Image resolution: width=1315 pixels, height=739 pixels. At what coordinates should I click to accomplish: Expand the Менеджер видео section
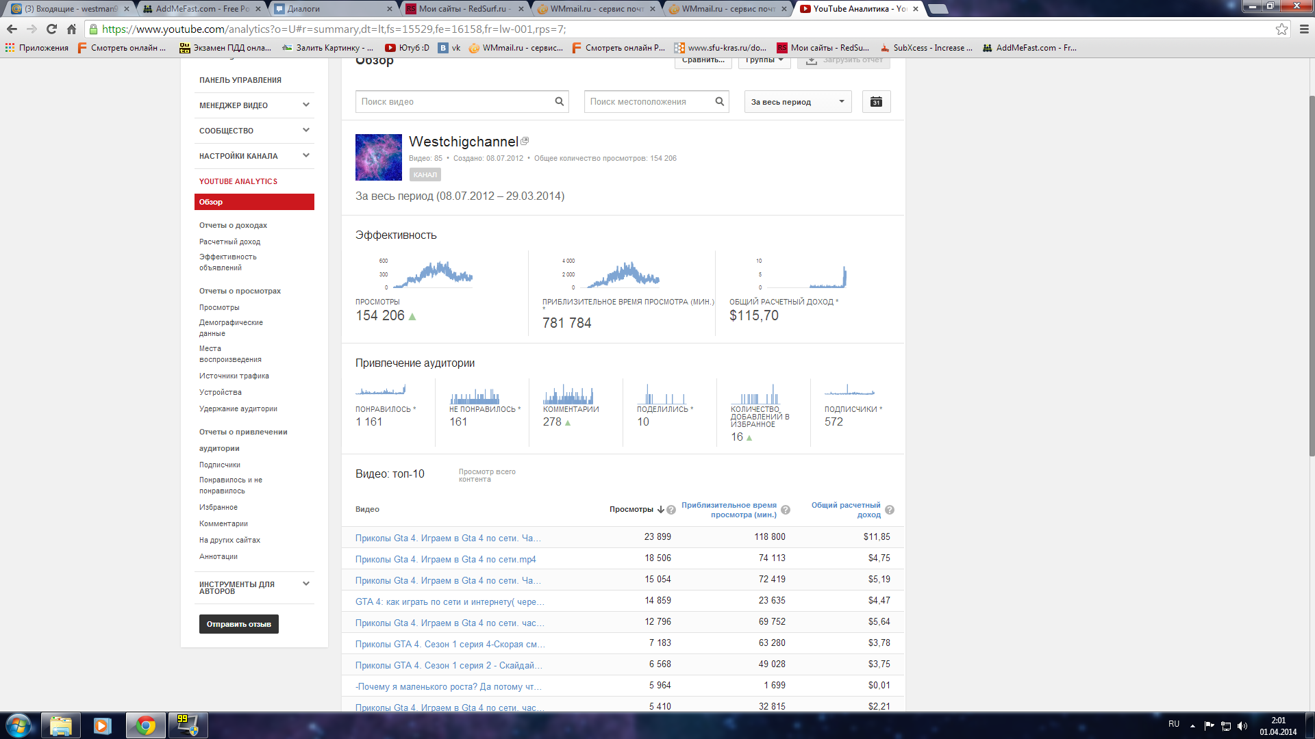point(306,105)
